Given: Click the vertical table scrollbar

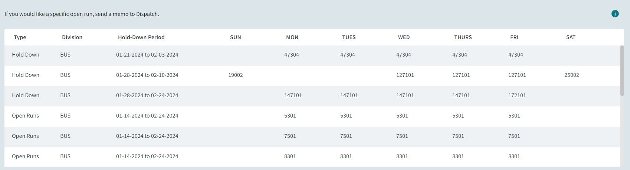Looking at the screenshot, I should [622, 70].
